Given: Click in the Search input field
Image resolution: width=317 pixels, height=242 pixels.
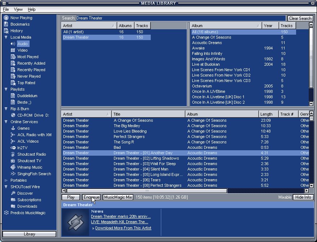Looking at the screenshot, I should pyautogui.click(x=180, y=18).
